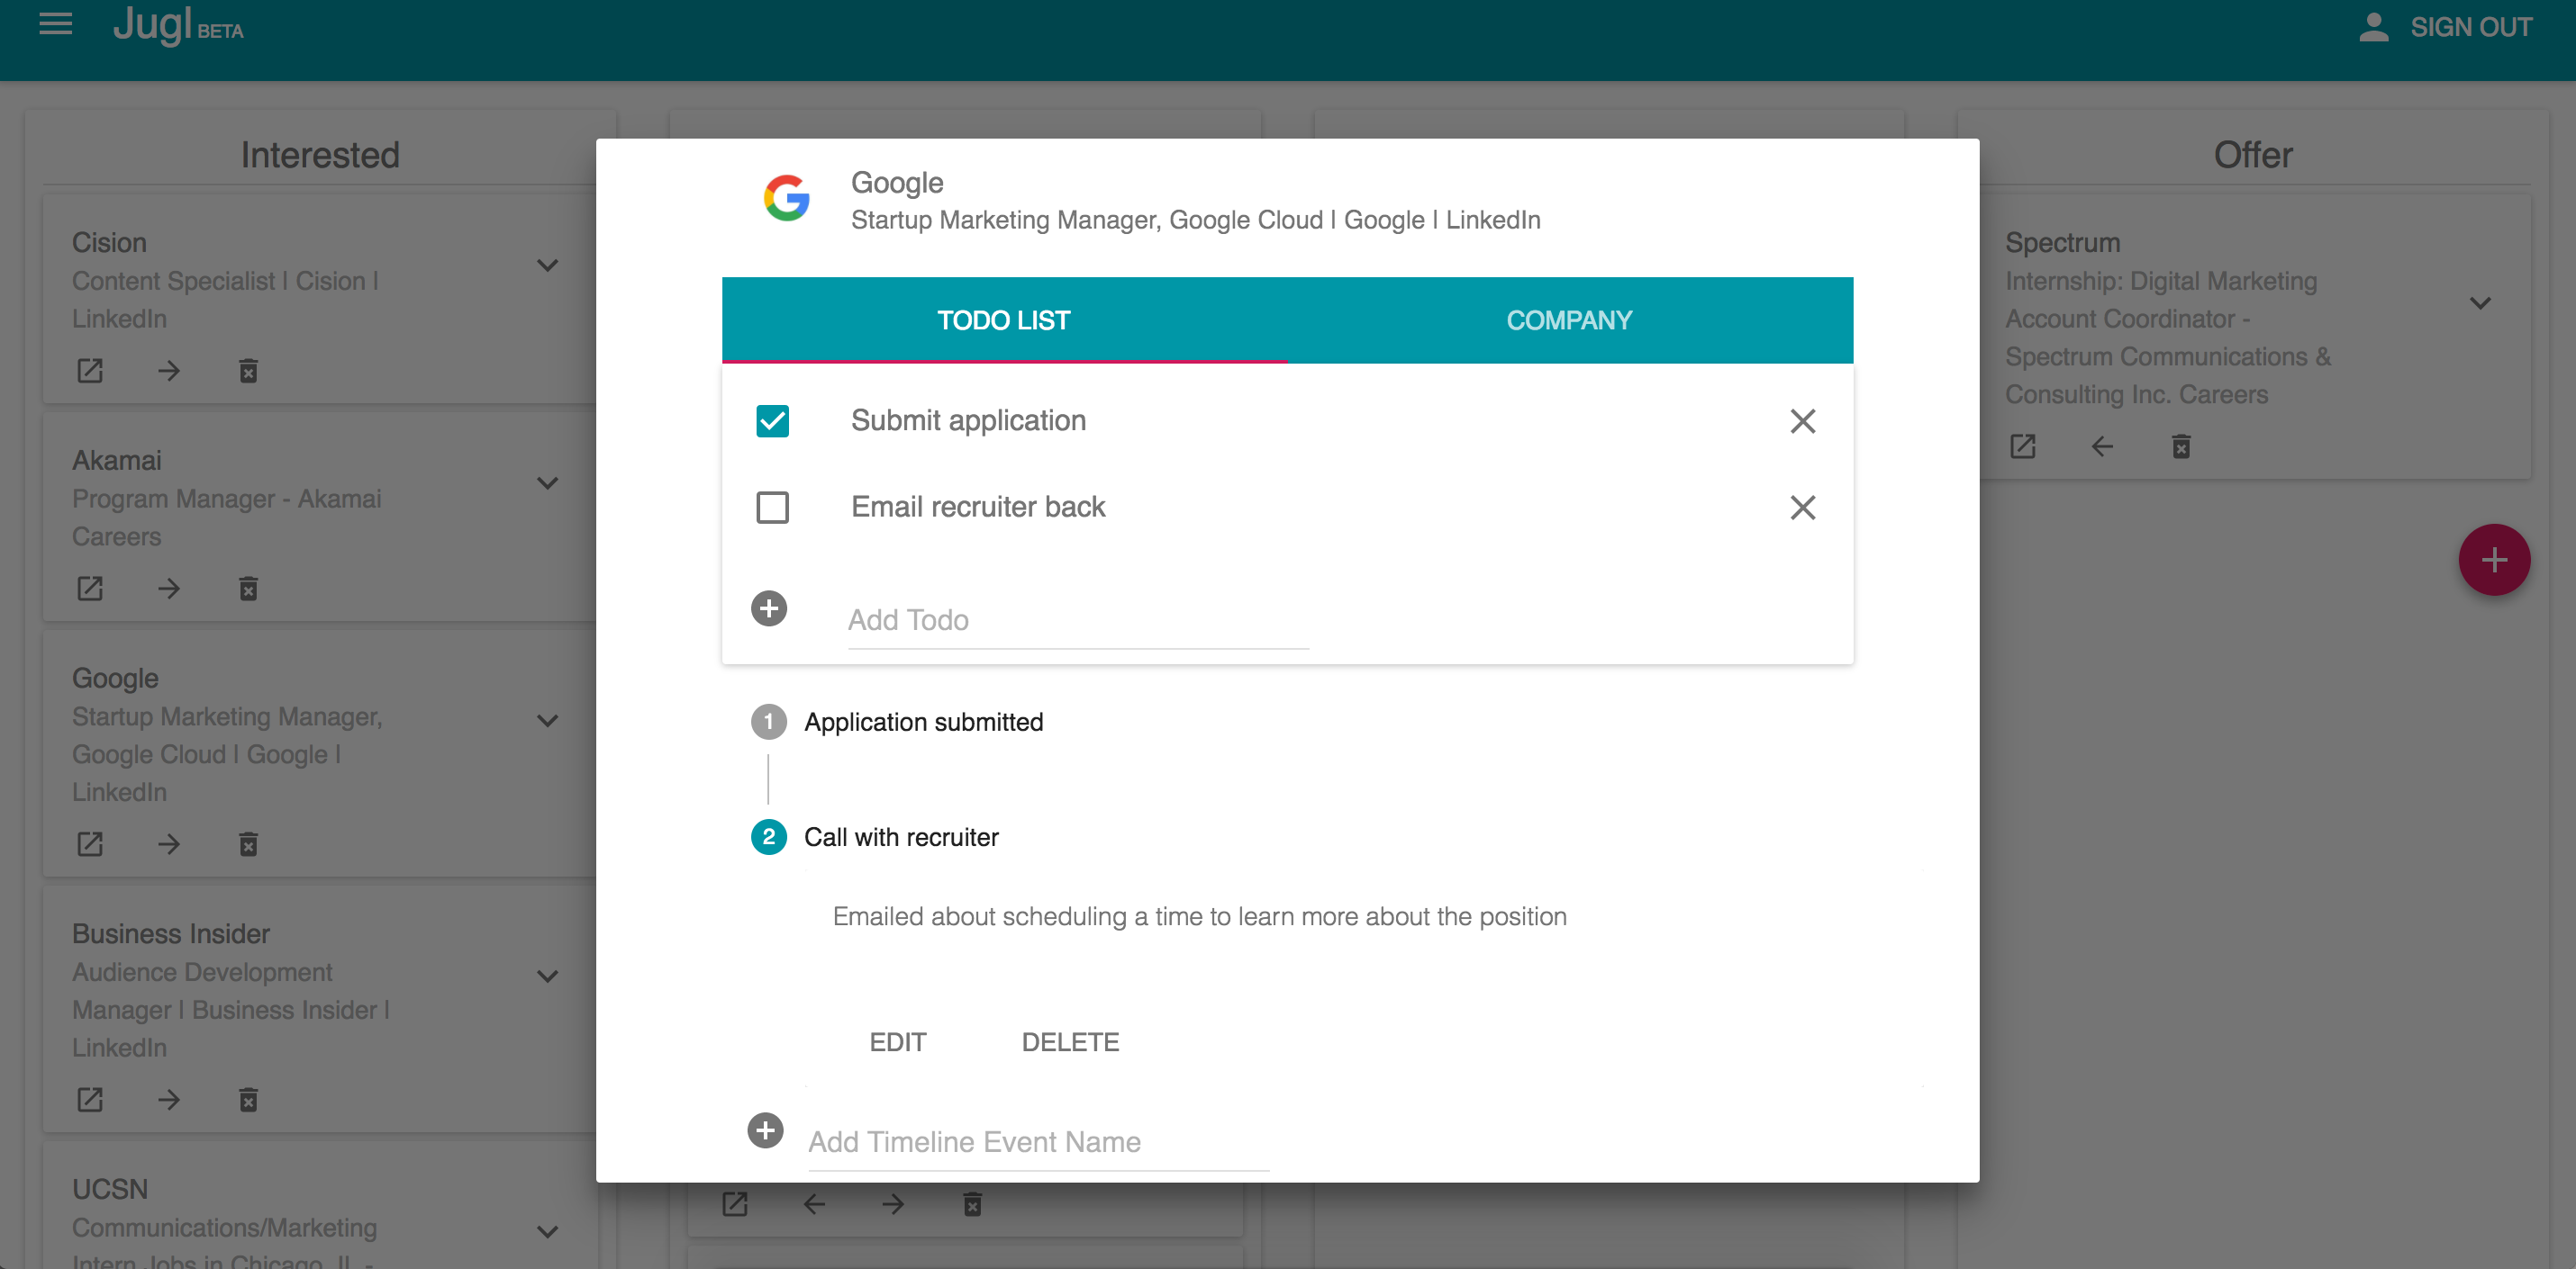Delete the Spectrum card
Image resolution: width=2576 pixels, height=1269 pixels.
click(x=2182, y=446)
